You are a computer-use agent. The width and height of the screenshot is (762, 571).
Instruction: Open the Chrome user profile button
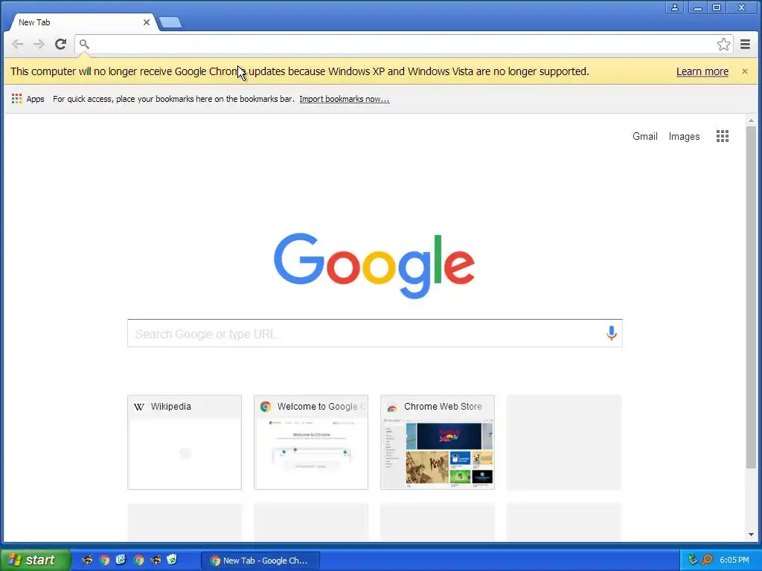[675, 7]
